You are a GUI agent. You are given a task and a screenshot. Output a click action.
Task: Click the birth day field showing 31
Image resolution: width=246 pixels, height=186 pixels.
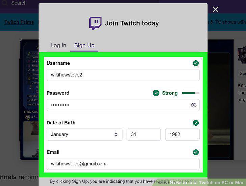pos(144,135)
